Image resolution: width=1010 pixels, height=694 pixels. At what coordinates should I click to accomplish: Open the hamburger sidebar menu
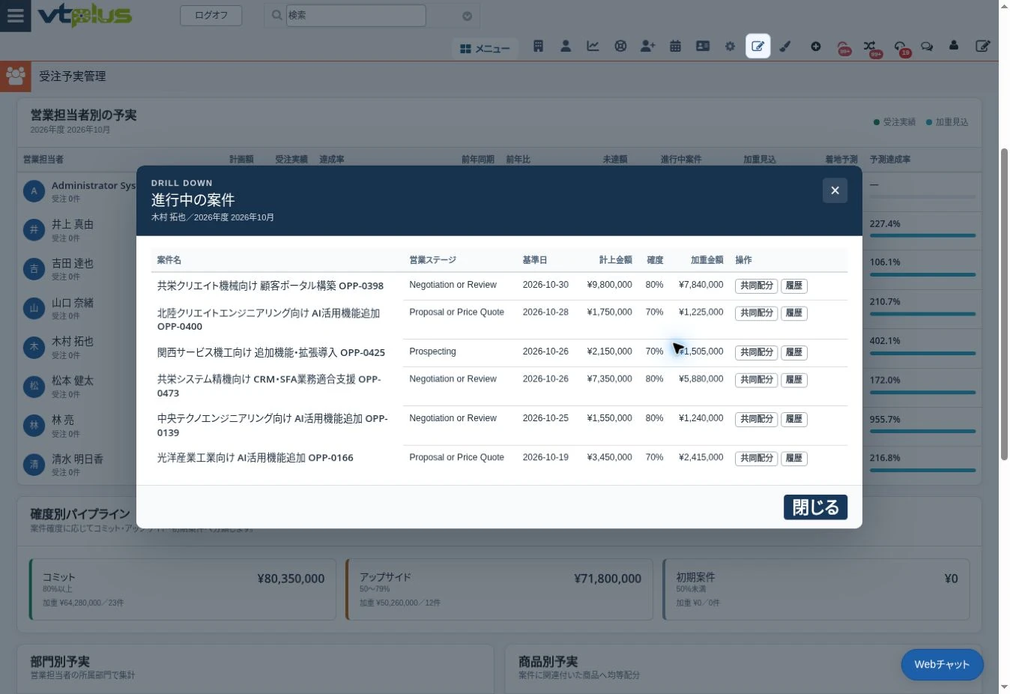15,16
